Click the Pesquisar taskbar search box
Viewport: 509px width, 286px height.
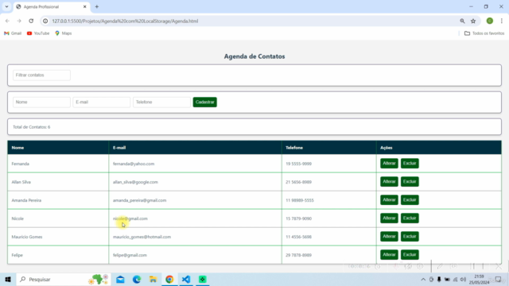coord(64,279)
